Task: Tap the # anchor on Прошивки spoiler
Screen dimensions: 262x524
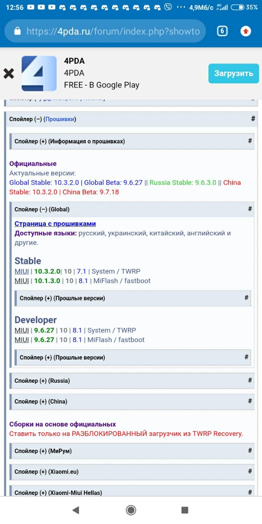Action: click(x=253, y=119)
